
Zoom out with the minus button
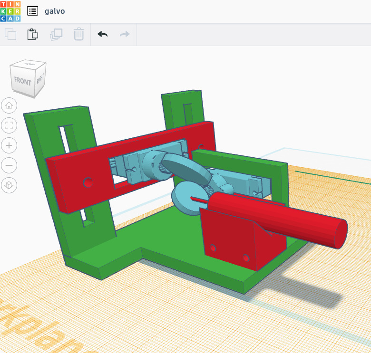pyautogui.click(x=9, y=165)
